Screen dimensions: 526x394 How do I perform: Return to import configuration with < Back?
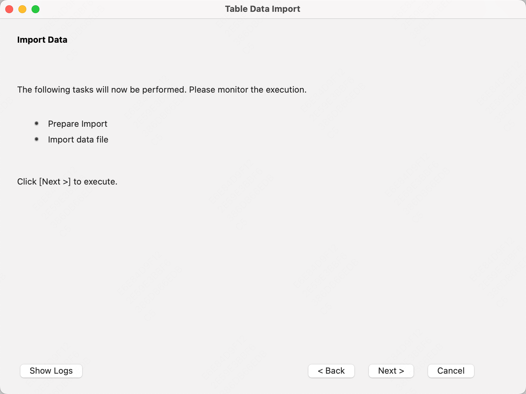click(x=331, y=371)
